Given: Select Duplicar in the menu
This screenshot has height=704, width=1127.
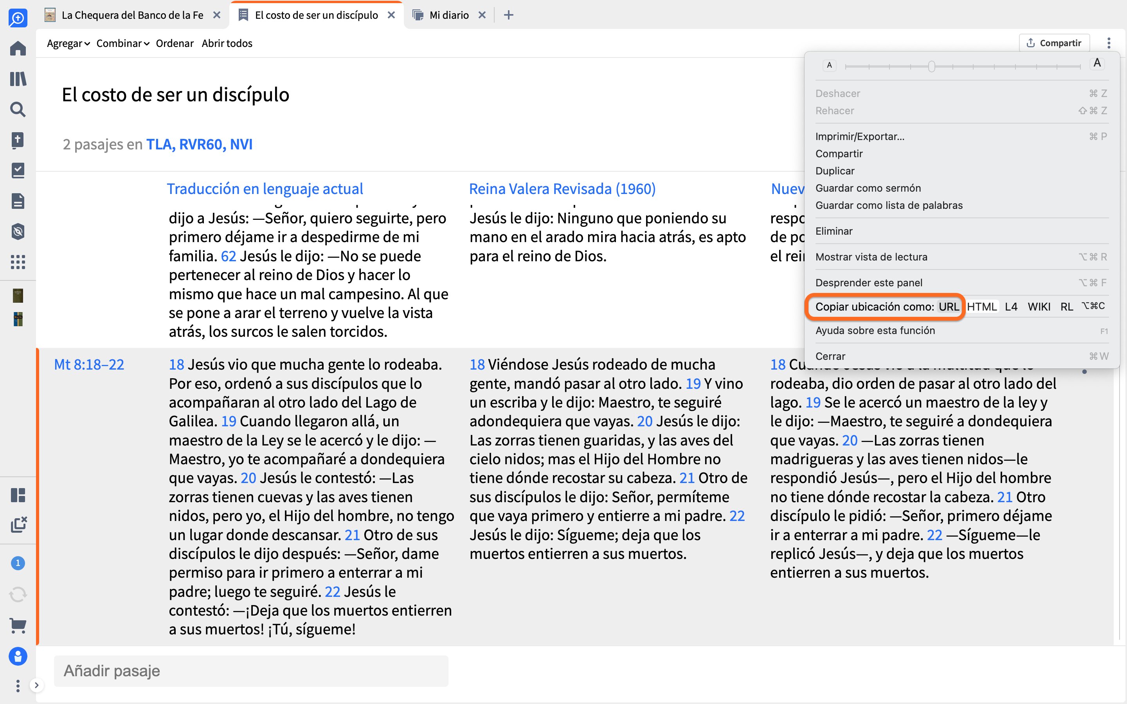Looking at the screenshot, I should click(x=961, y=171).
